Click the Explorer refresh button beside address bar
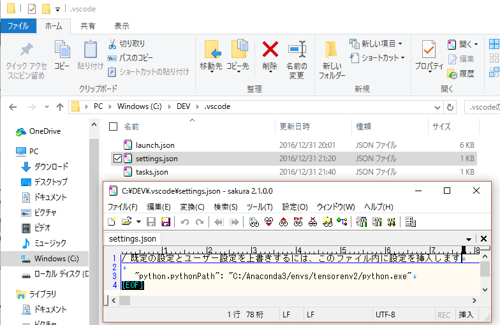The height and width of the screenshot is (325, 500). (x=450, y=107)
